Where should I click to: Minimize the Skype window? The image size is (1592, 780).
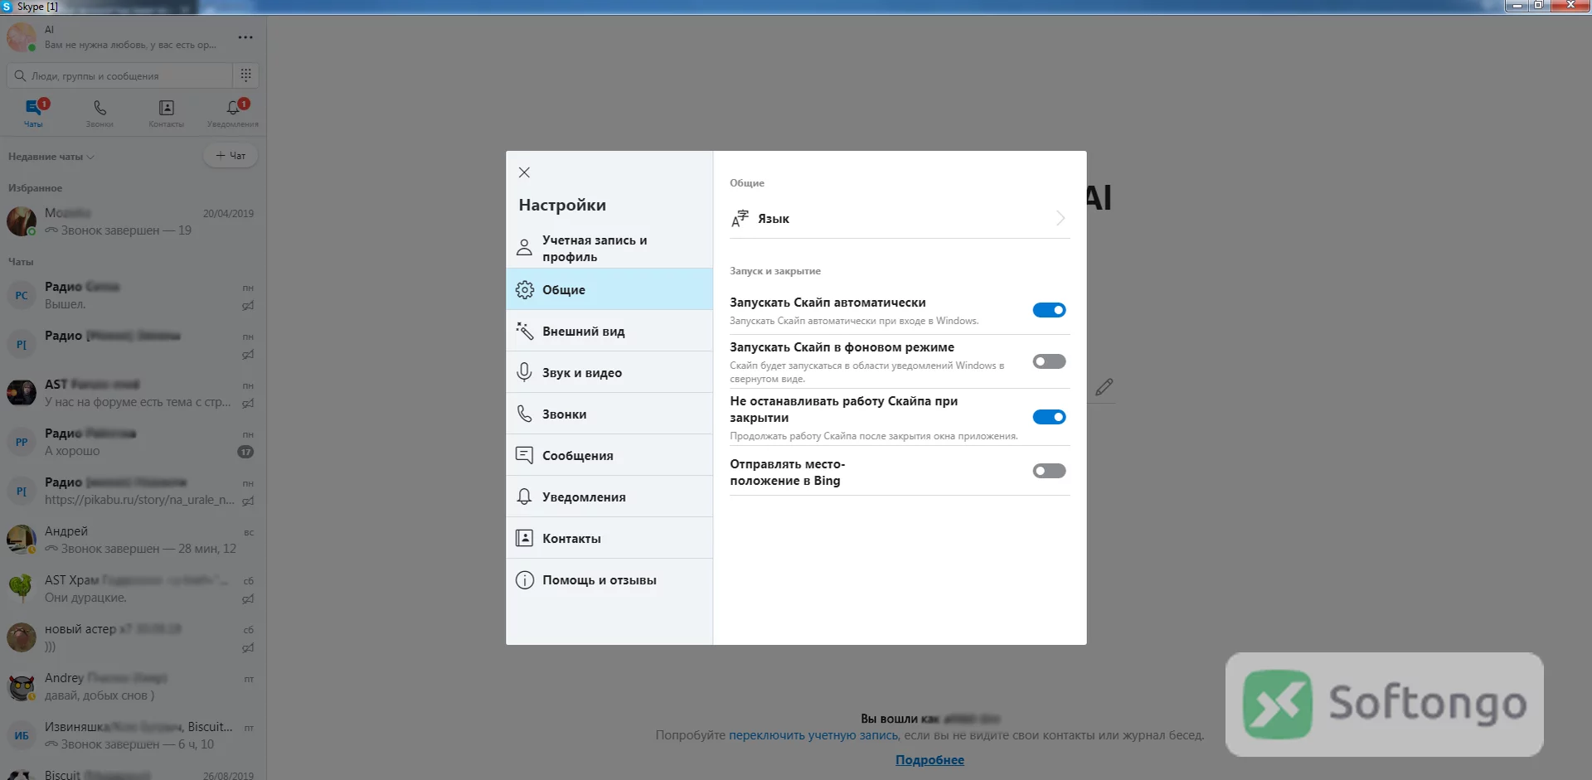point(1517,6)
